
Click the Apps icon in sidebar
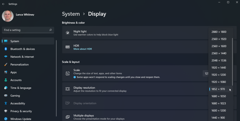pyautogui.click(x=6, y=72)
